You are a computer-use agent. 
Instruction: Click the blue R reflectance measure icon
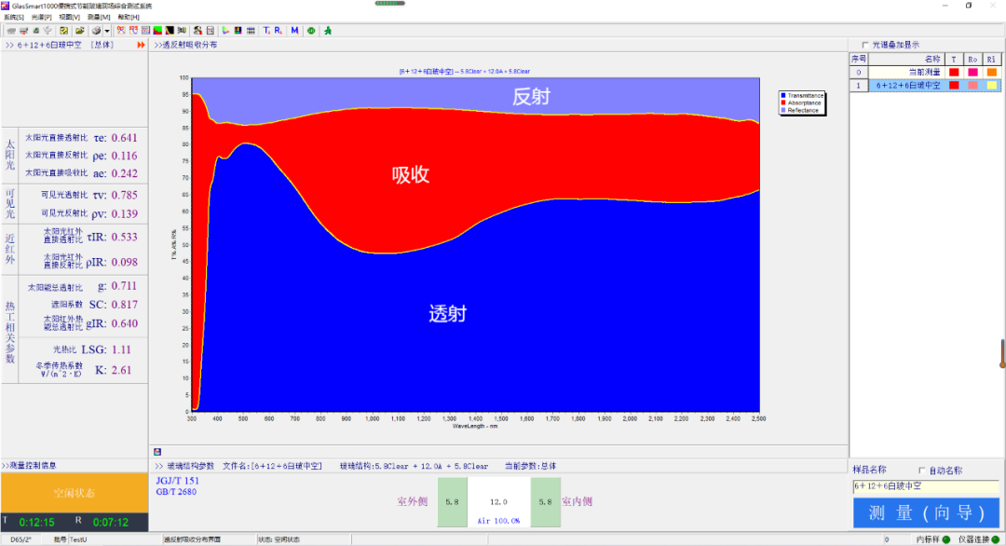coord(279,30)
